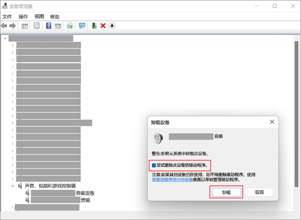Close the 卸载设备 dialog with X
The height and width of the screenshot is (220, 301).
click(272, 122)
